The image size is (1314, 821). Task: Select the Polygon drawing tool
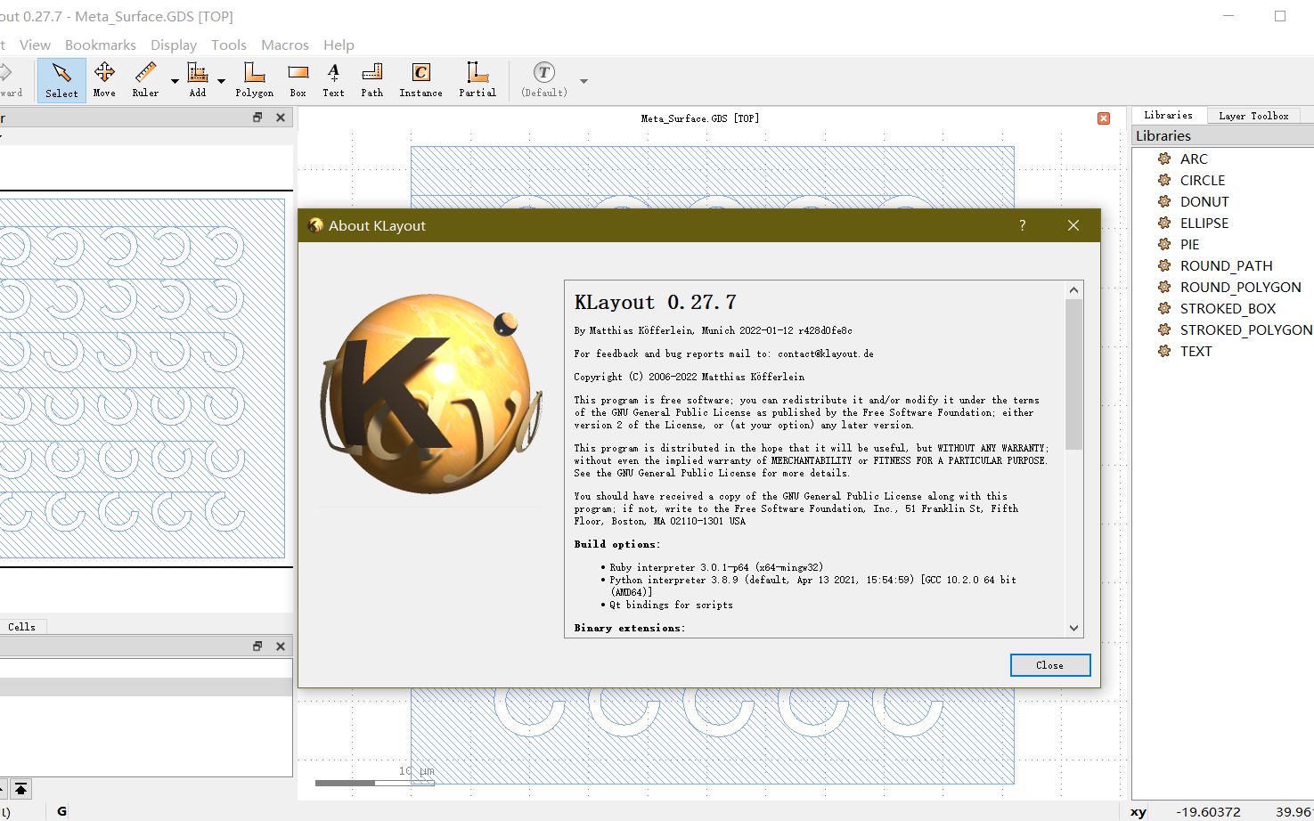click(254, 80)
